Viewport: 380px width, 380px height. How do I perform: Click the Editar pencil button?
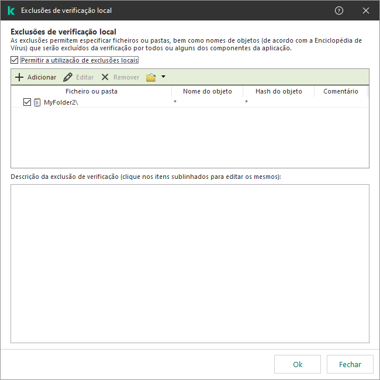78,77
